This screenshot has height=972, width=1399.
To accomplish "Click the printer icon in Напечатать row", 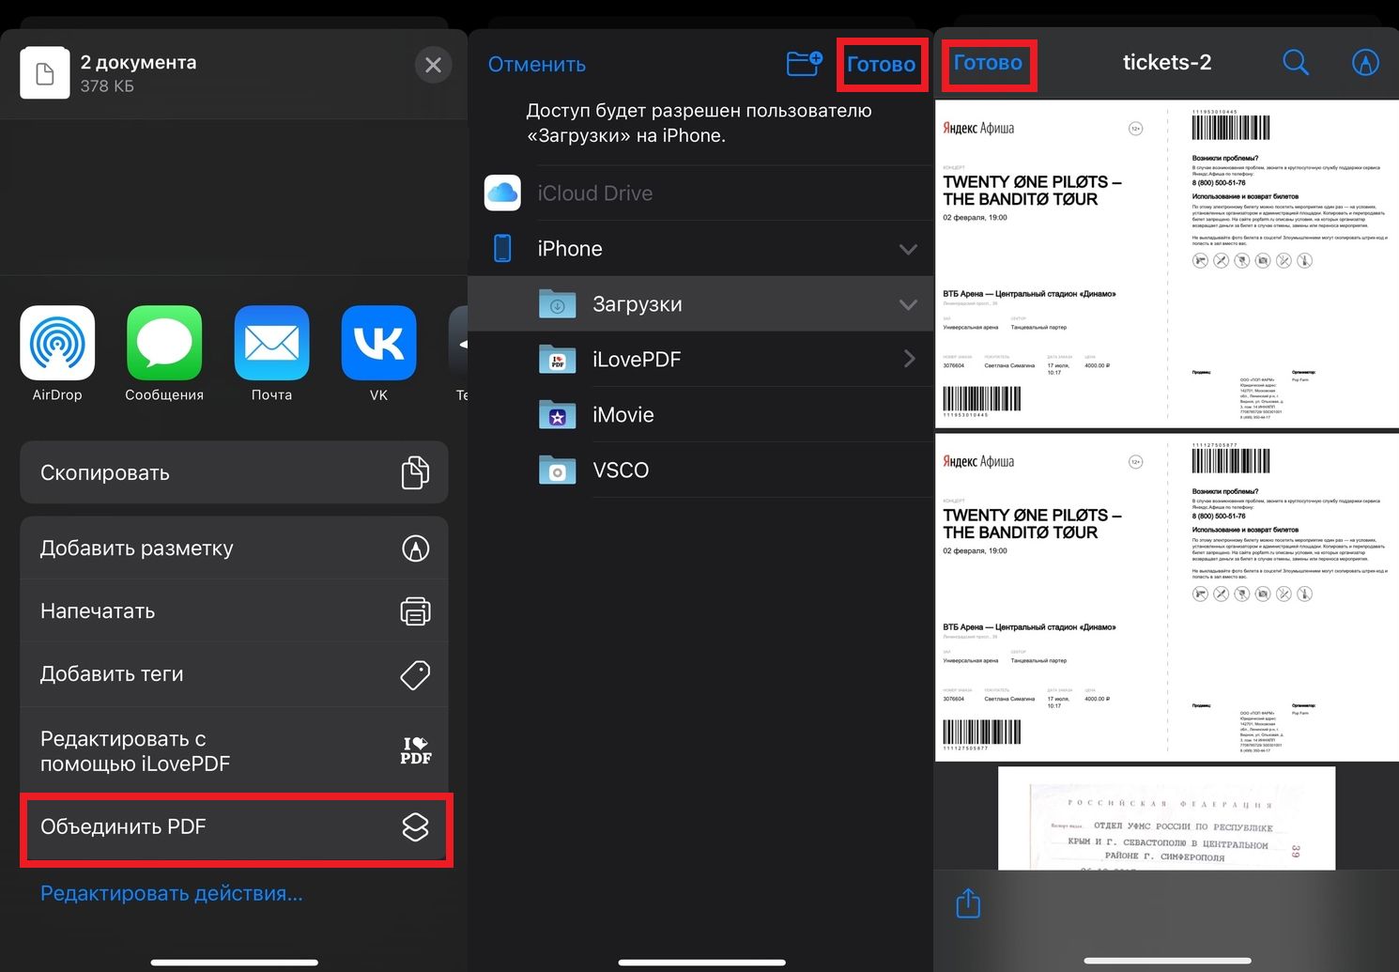I will (x=415, y=611).
